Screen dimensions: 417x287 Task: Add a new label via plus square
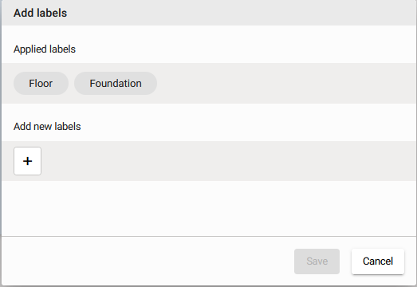coord(27,161)
